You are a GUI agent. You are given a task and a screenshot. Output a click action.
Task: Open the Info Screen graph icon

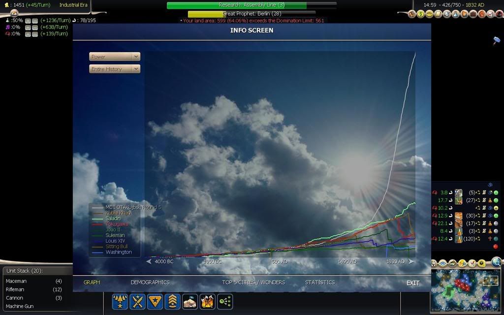pos(491,14)
